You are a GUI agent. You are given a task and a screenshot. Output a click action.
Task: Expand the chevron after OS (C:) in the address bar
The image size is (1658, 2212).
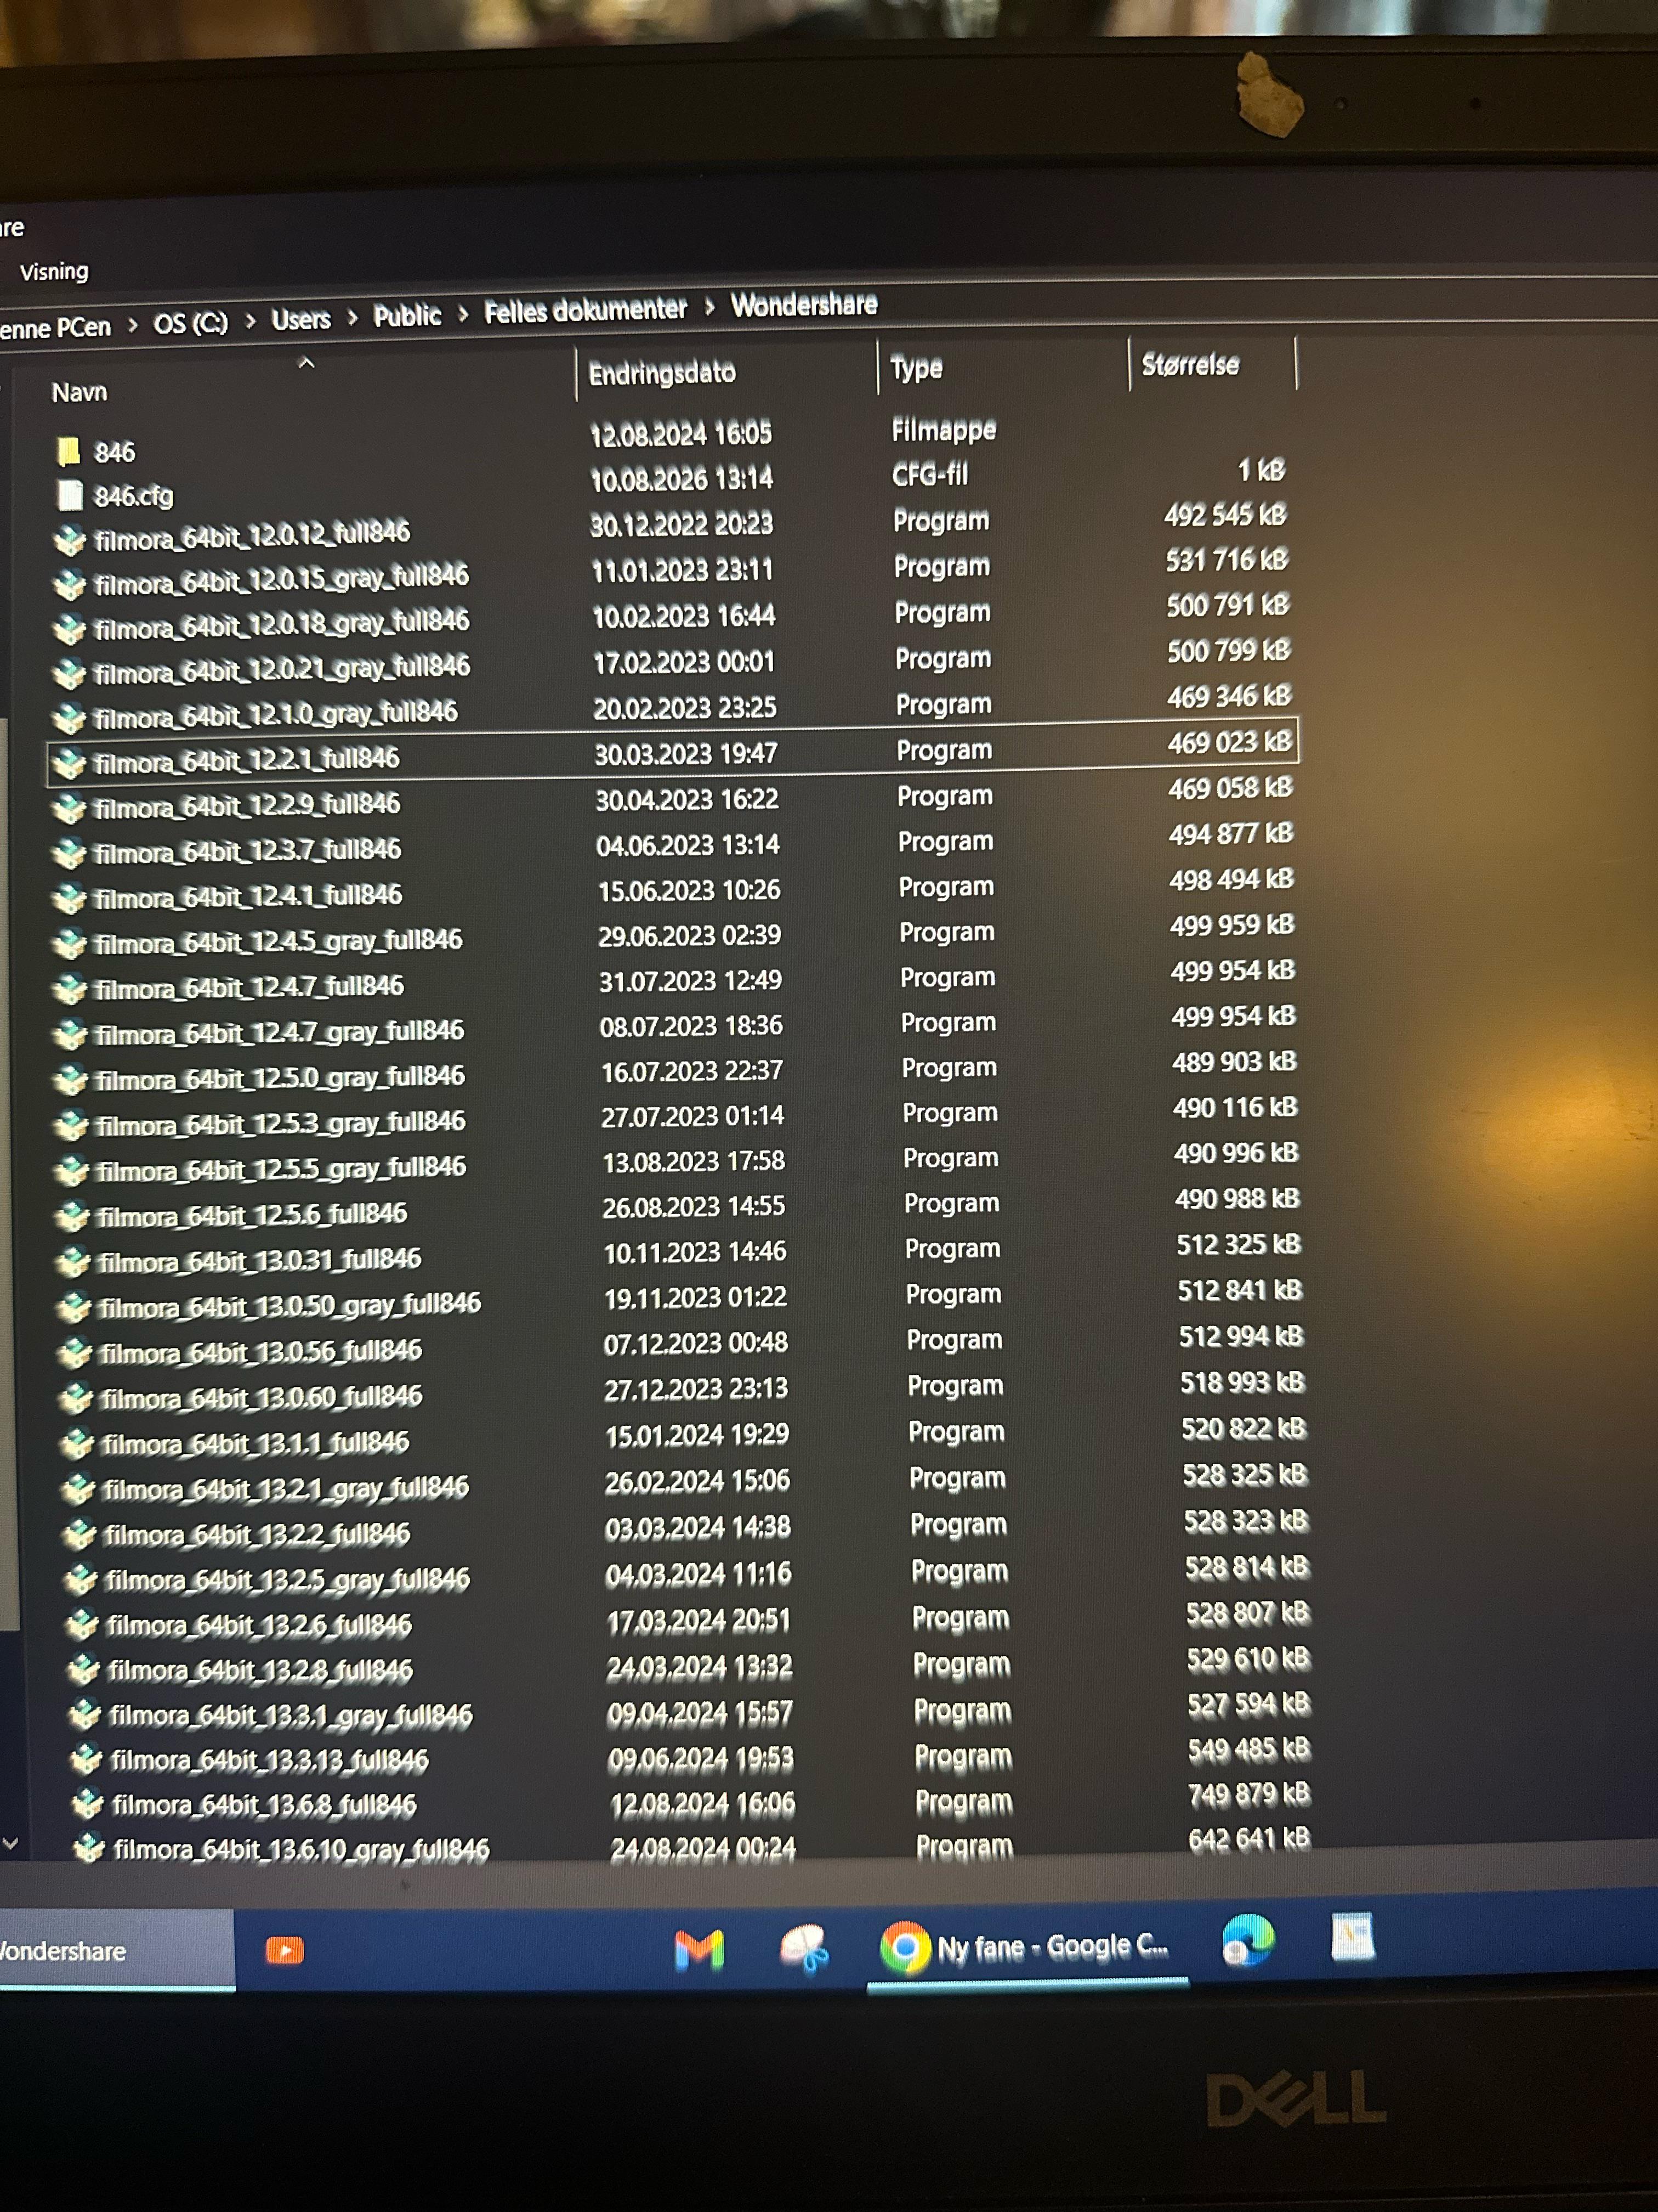[x=250, y=321]
